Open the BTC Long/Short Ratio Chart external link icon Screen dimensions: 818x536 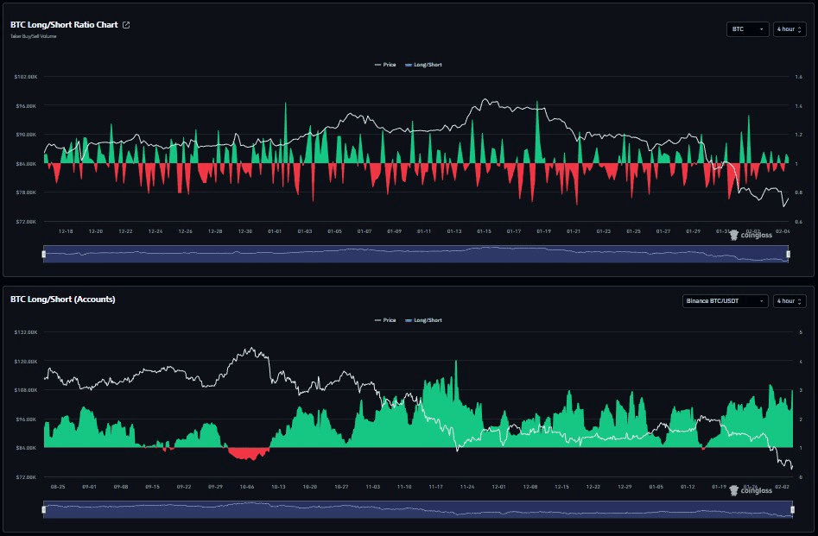click(x=126, y=25)
